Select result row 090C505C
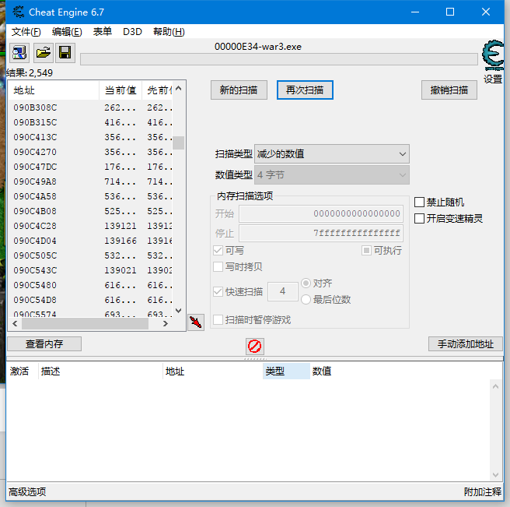The height and width of the screenshot is (507, 510). point(90,255)
